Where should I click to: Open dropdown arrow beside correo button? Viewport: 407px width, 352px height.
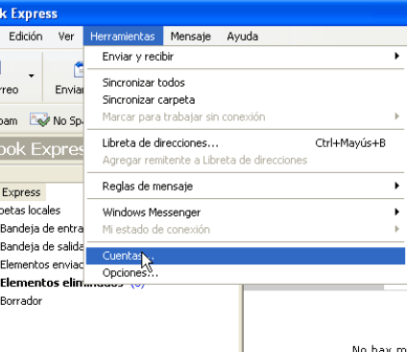(x=31, y=76)
